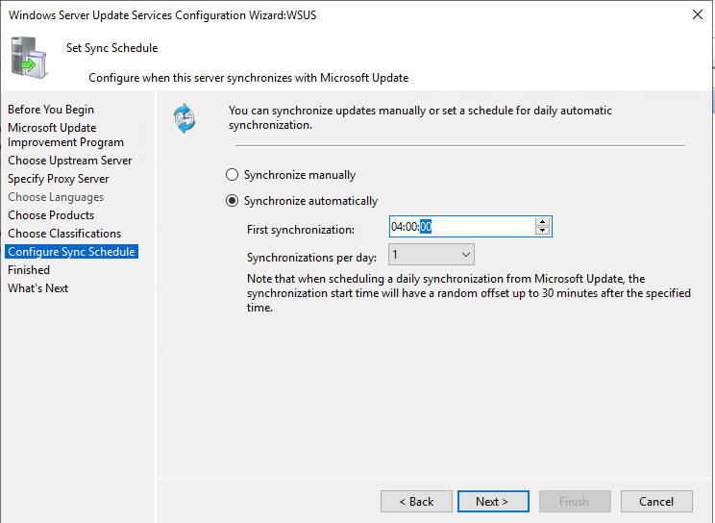Jump to the Choose Products step
This screenshot has width=715, height=523.
[51, 215]
